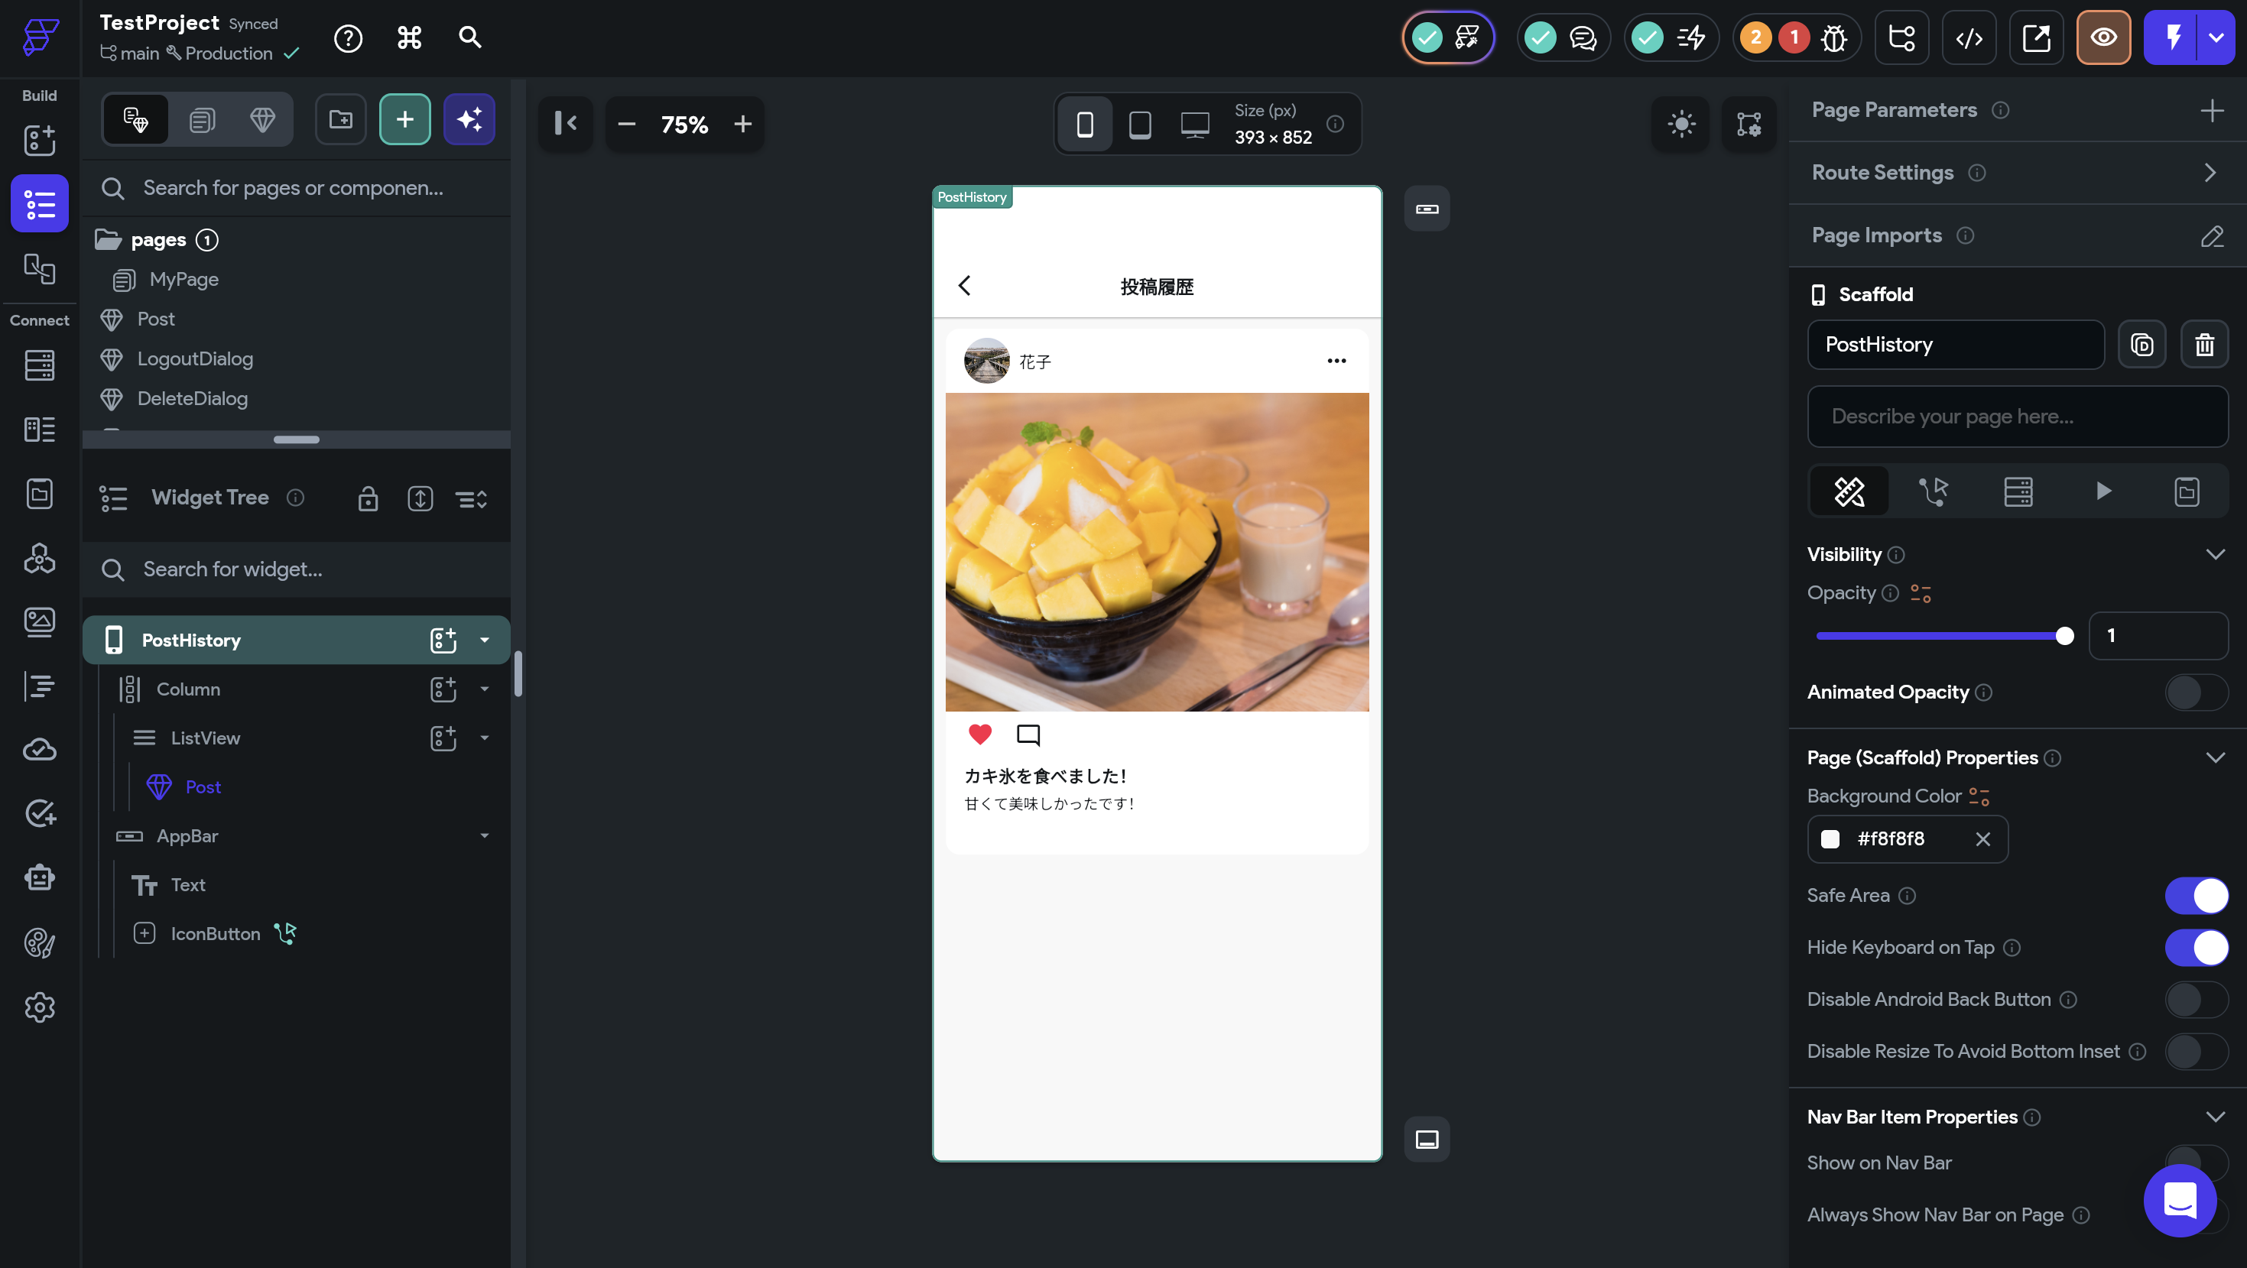Toggle the canvas light mode sun icon
This screenshot has height=1268, width=2247.
[x=1681, y=124]
